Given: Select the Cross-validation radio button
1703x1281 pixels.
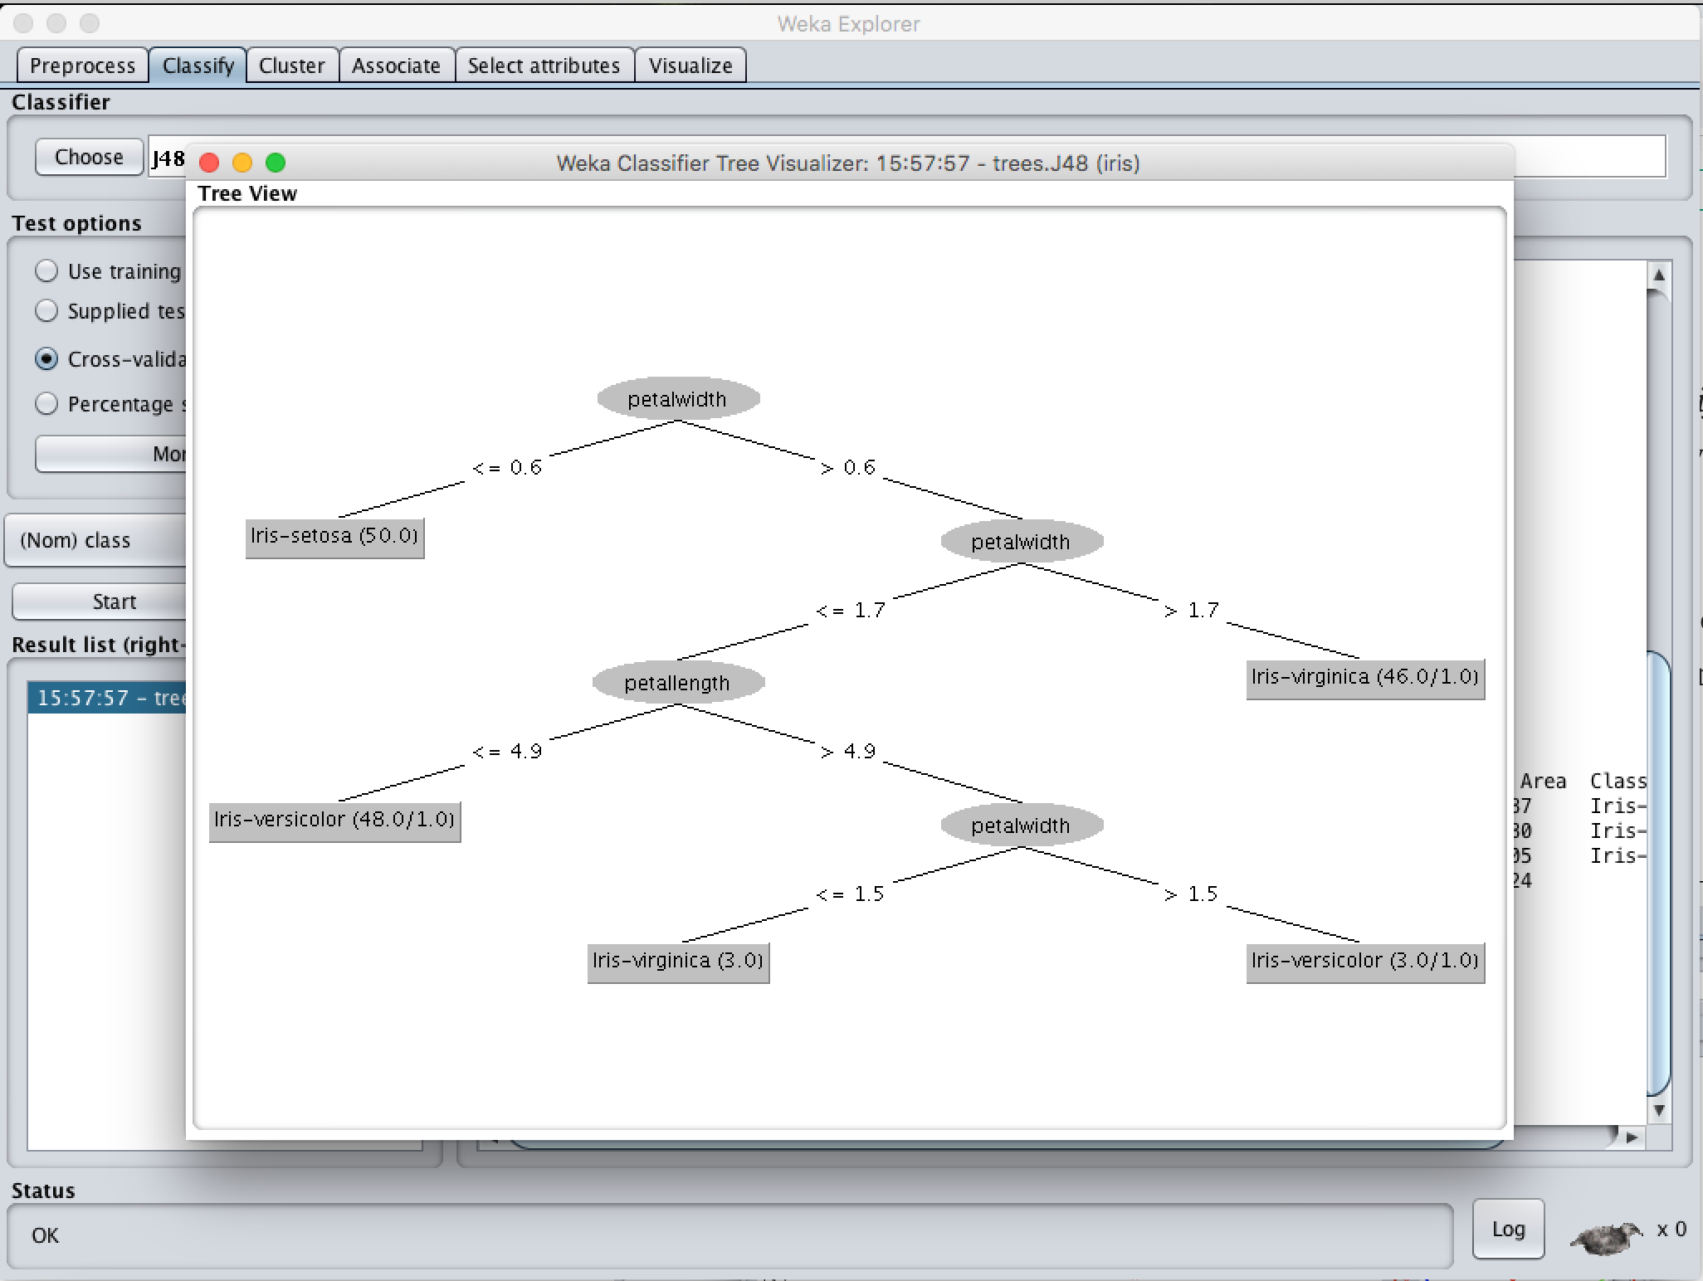Looking at the screenshot, I should tap(46, 359).
